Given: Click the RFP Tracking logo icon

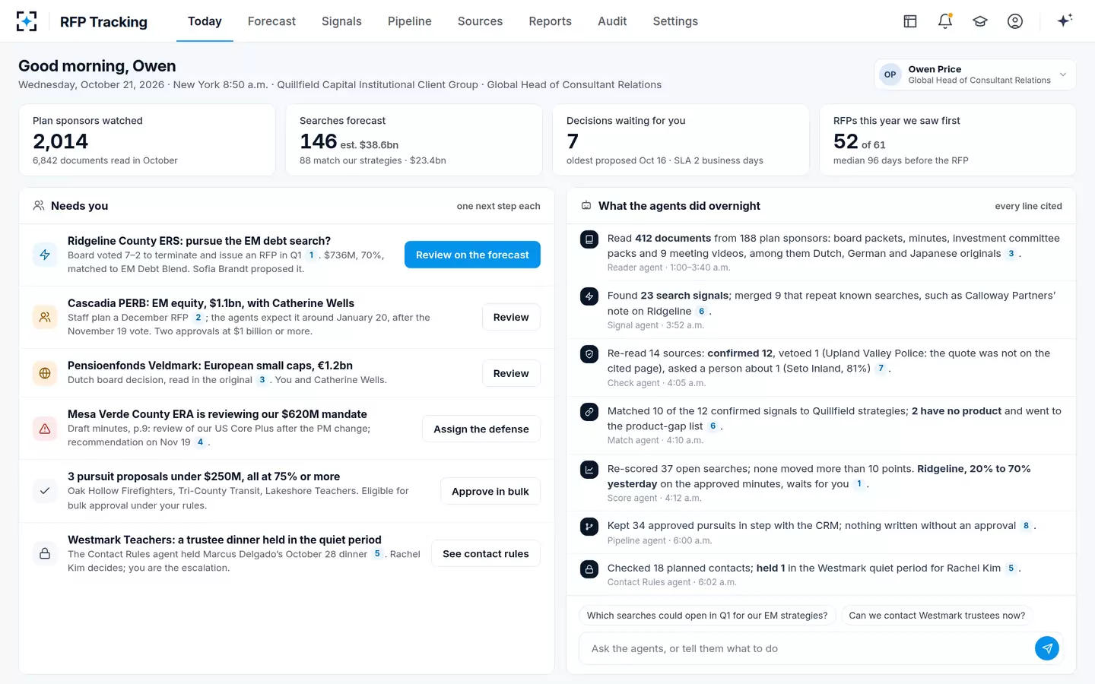Looking at the screenshot, I should click(x=27, y=21).
